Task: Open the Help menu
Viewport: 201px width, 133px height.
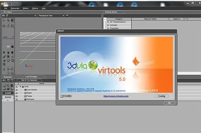Action: (44, 8)
